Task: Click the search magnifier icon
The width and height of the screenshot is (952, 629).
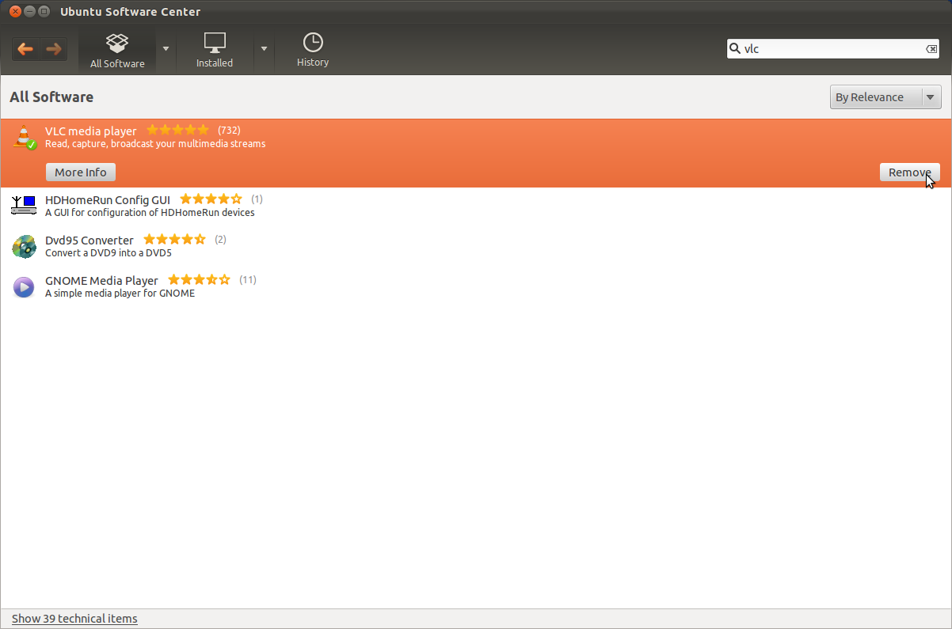Action: pyautogui.click(x=734, y=48)
